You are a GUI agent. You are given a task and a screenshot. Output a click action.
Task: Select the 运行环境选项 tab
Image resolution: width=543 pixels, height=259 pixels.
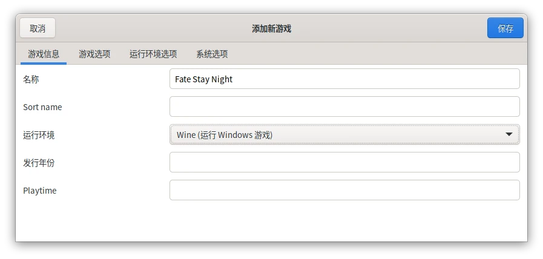(x=153, y=54)
